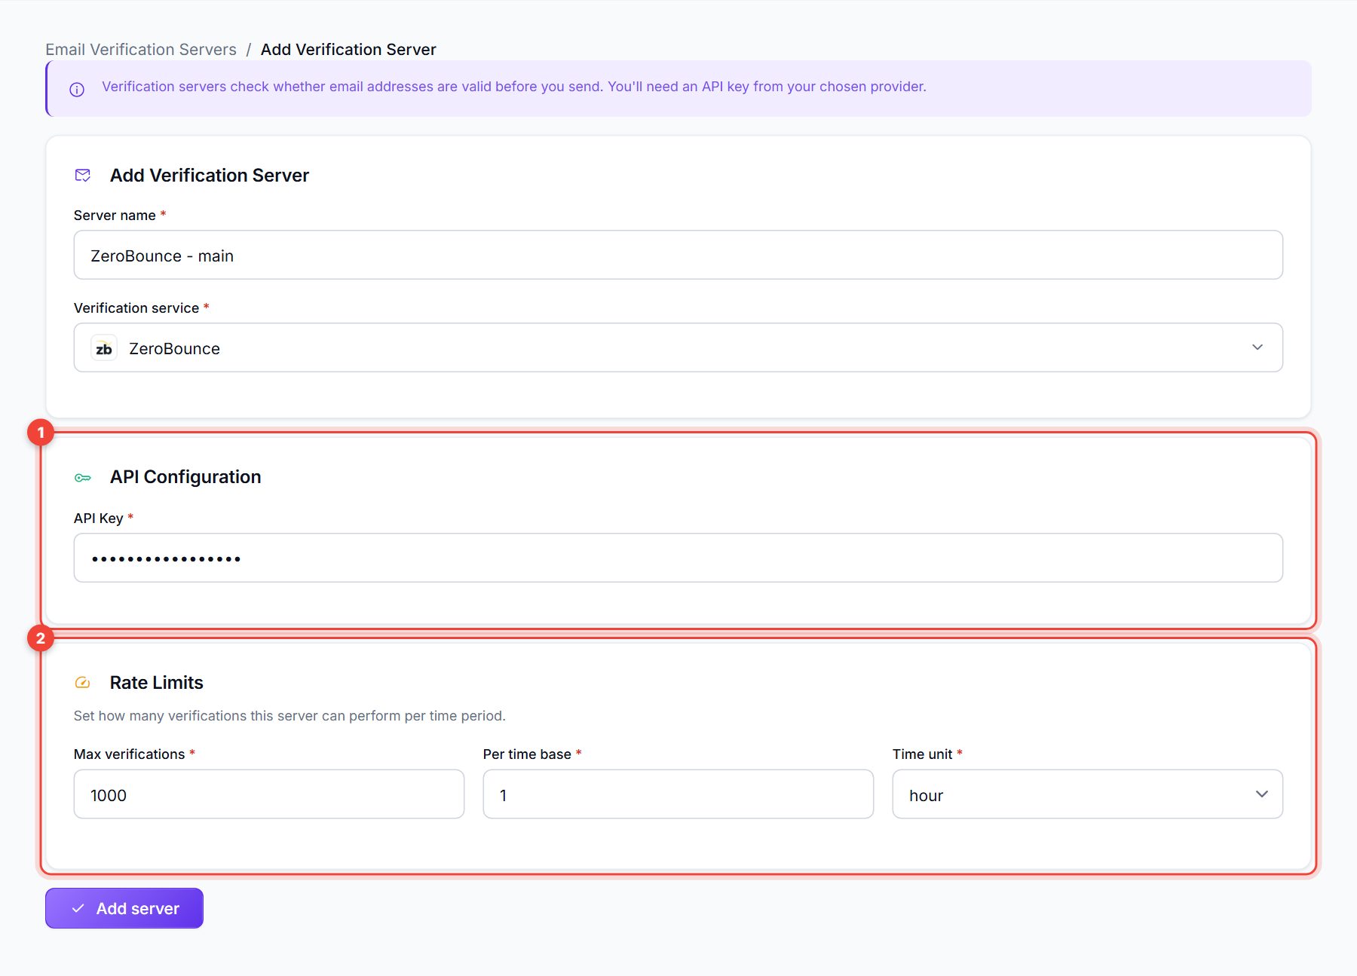1357x976 pixels.
Task: Click the Add Verification Server breadcrumb text
Action: (348, 50)
